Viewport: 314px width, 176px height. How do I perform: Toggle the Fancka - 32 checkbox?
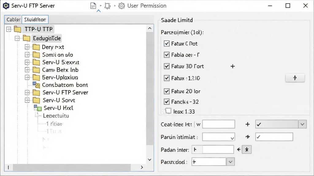167,101
